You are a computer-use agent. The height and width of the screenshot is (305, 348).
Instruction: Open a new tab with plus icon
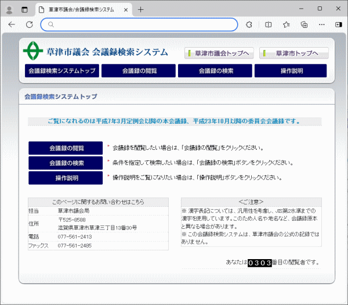[140, 9]
